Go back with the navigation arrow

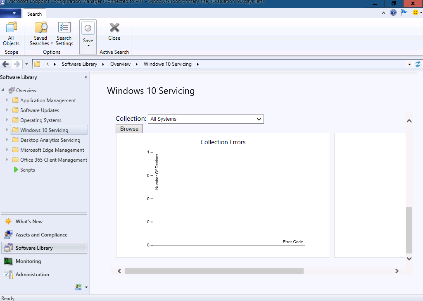coord(5,64)
